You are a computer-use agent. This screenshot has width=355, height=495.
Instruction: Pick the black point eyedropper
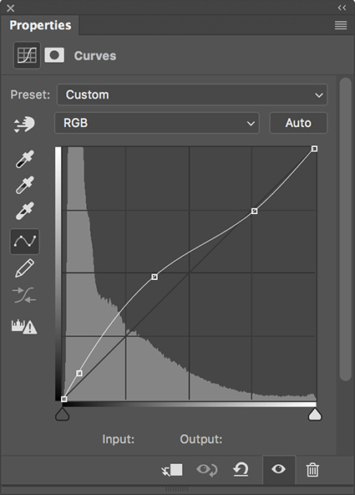[24, 159]
